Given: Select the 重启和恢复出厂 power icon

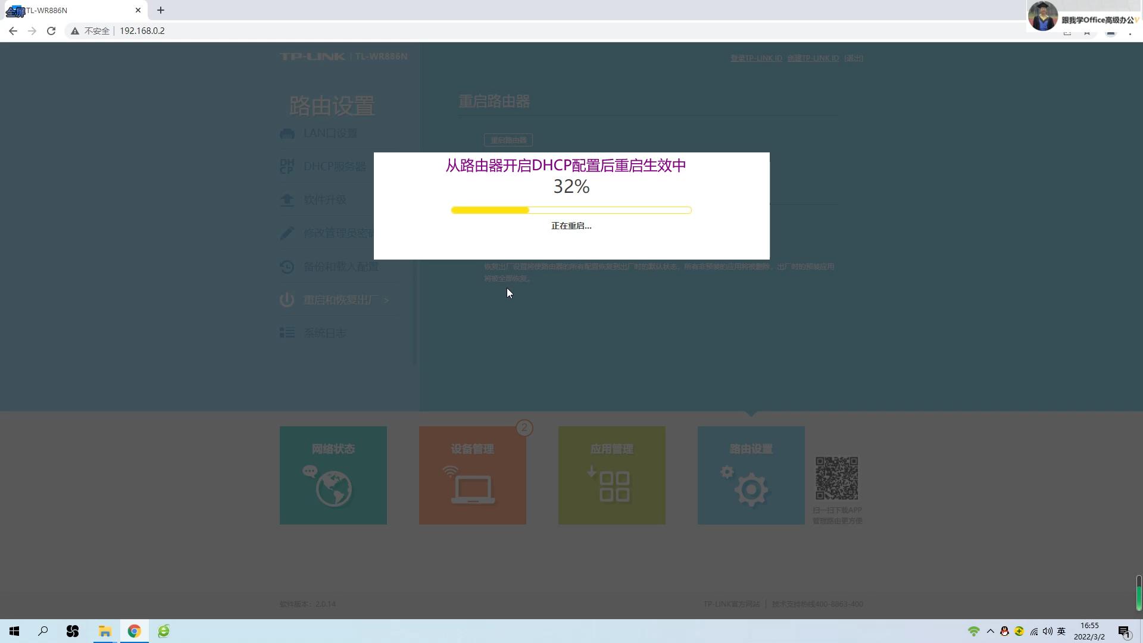Looking at the screenshot, I should [x=287, y=299].
